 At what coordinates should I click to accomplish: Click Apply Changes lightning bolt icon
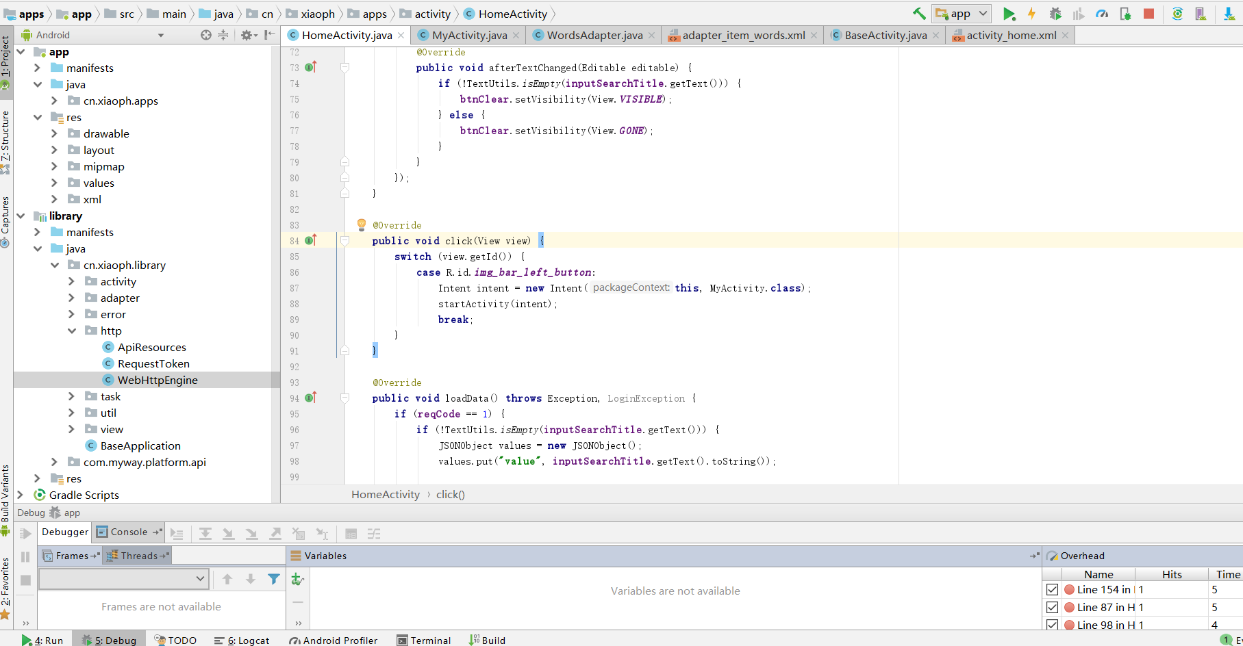click(1031, 14)
